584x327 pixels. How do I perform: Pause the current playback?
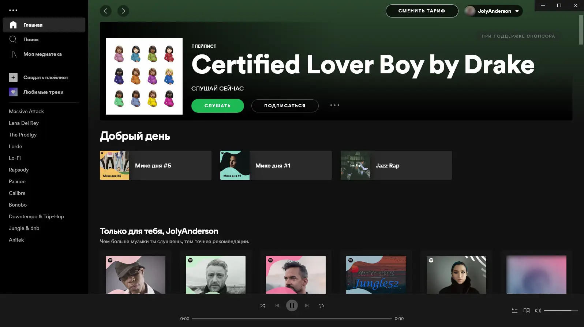pyautogui.click(x=292, y=305)
